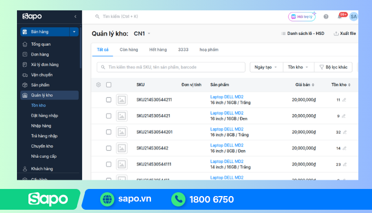Open the CN1 warehouse branch dropdown
The image size is (372, 213).
pyautogui.click(x=142, y=34)
